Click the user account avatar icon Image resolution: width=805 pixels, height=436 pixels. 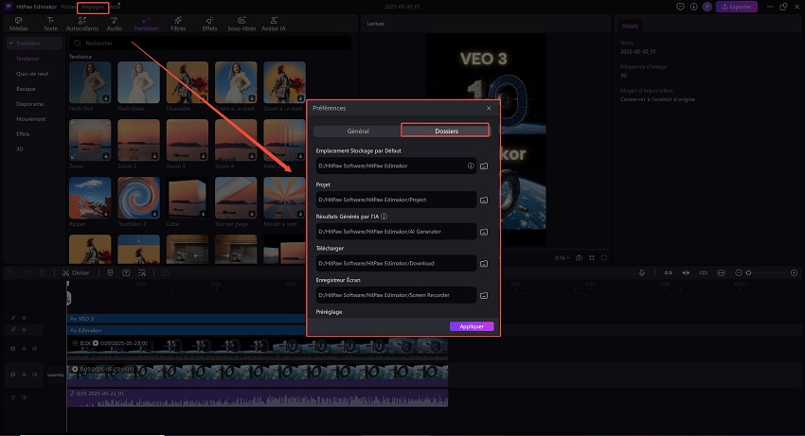707,7
